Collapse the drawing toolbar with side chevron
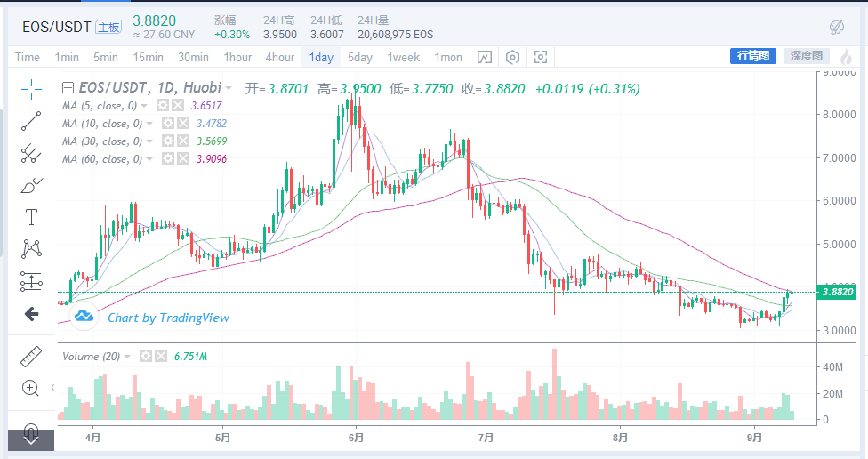The height and width of the screenshot is (459, 868). click(52, 387)
